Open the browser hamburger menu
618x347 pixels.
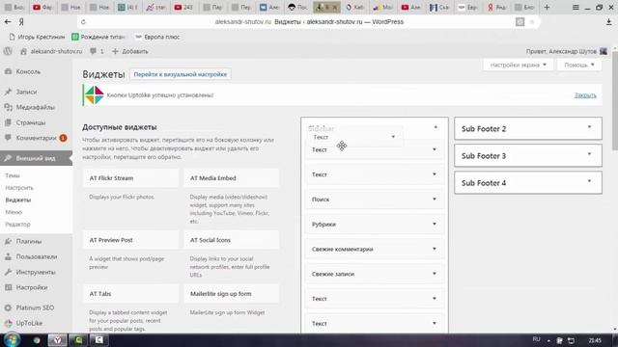[x=576, y=7]
